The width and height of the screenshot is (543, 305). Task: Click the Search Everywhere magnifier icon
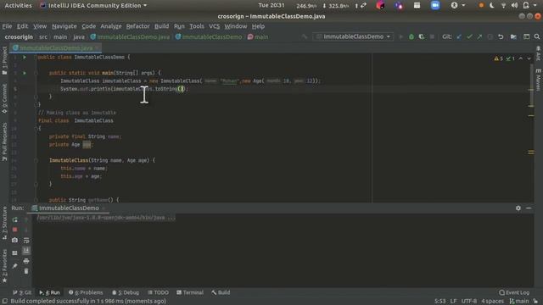[x=537, y=36]
